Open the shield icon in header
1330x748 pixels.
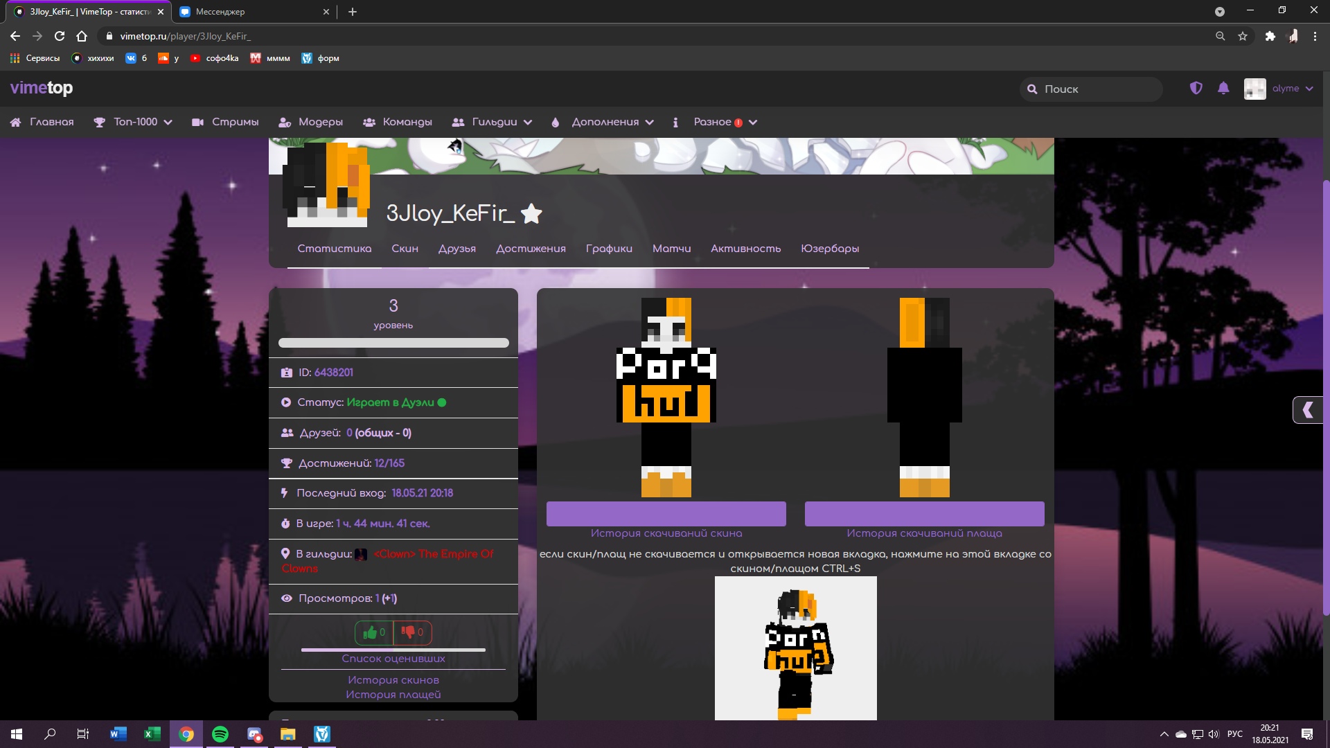pyautogui.click(x=1196, y=88)
